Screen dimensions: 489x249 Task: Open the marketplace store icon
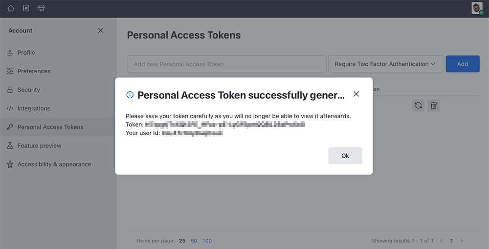pos(41,8)
